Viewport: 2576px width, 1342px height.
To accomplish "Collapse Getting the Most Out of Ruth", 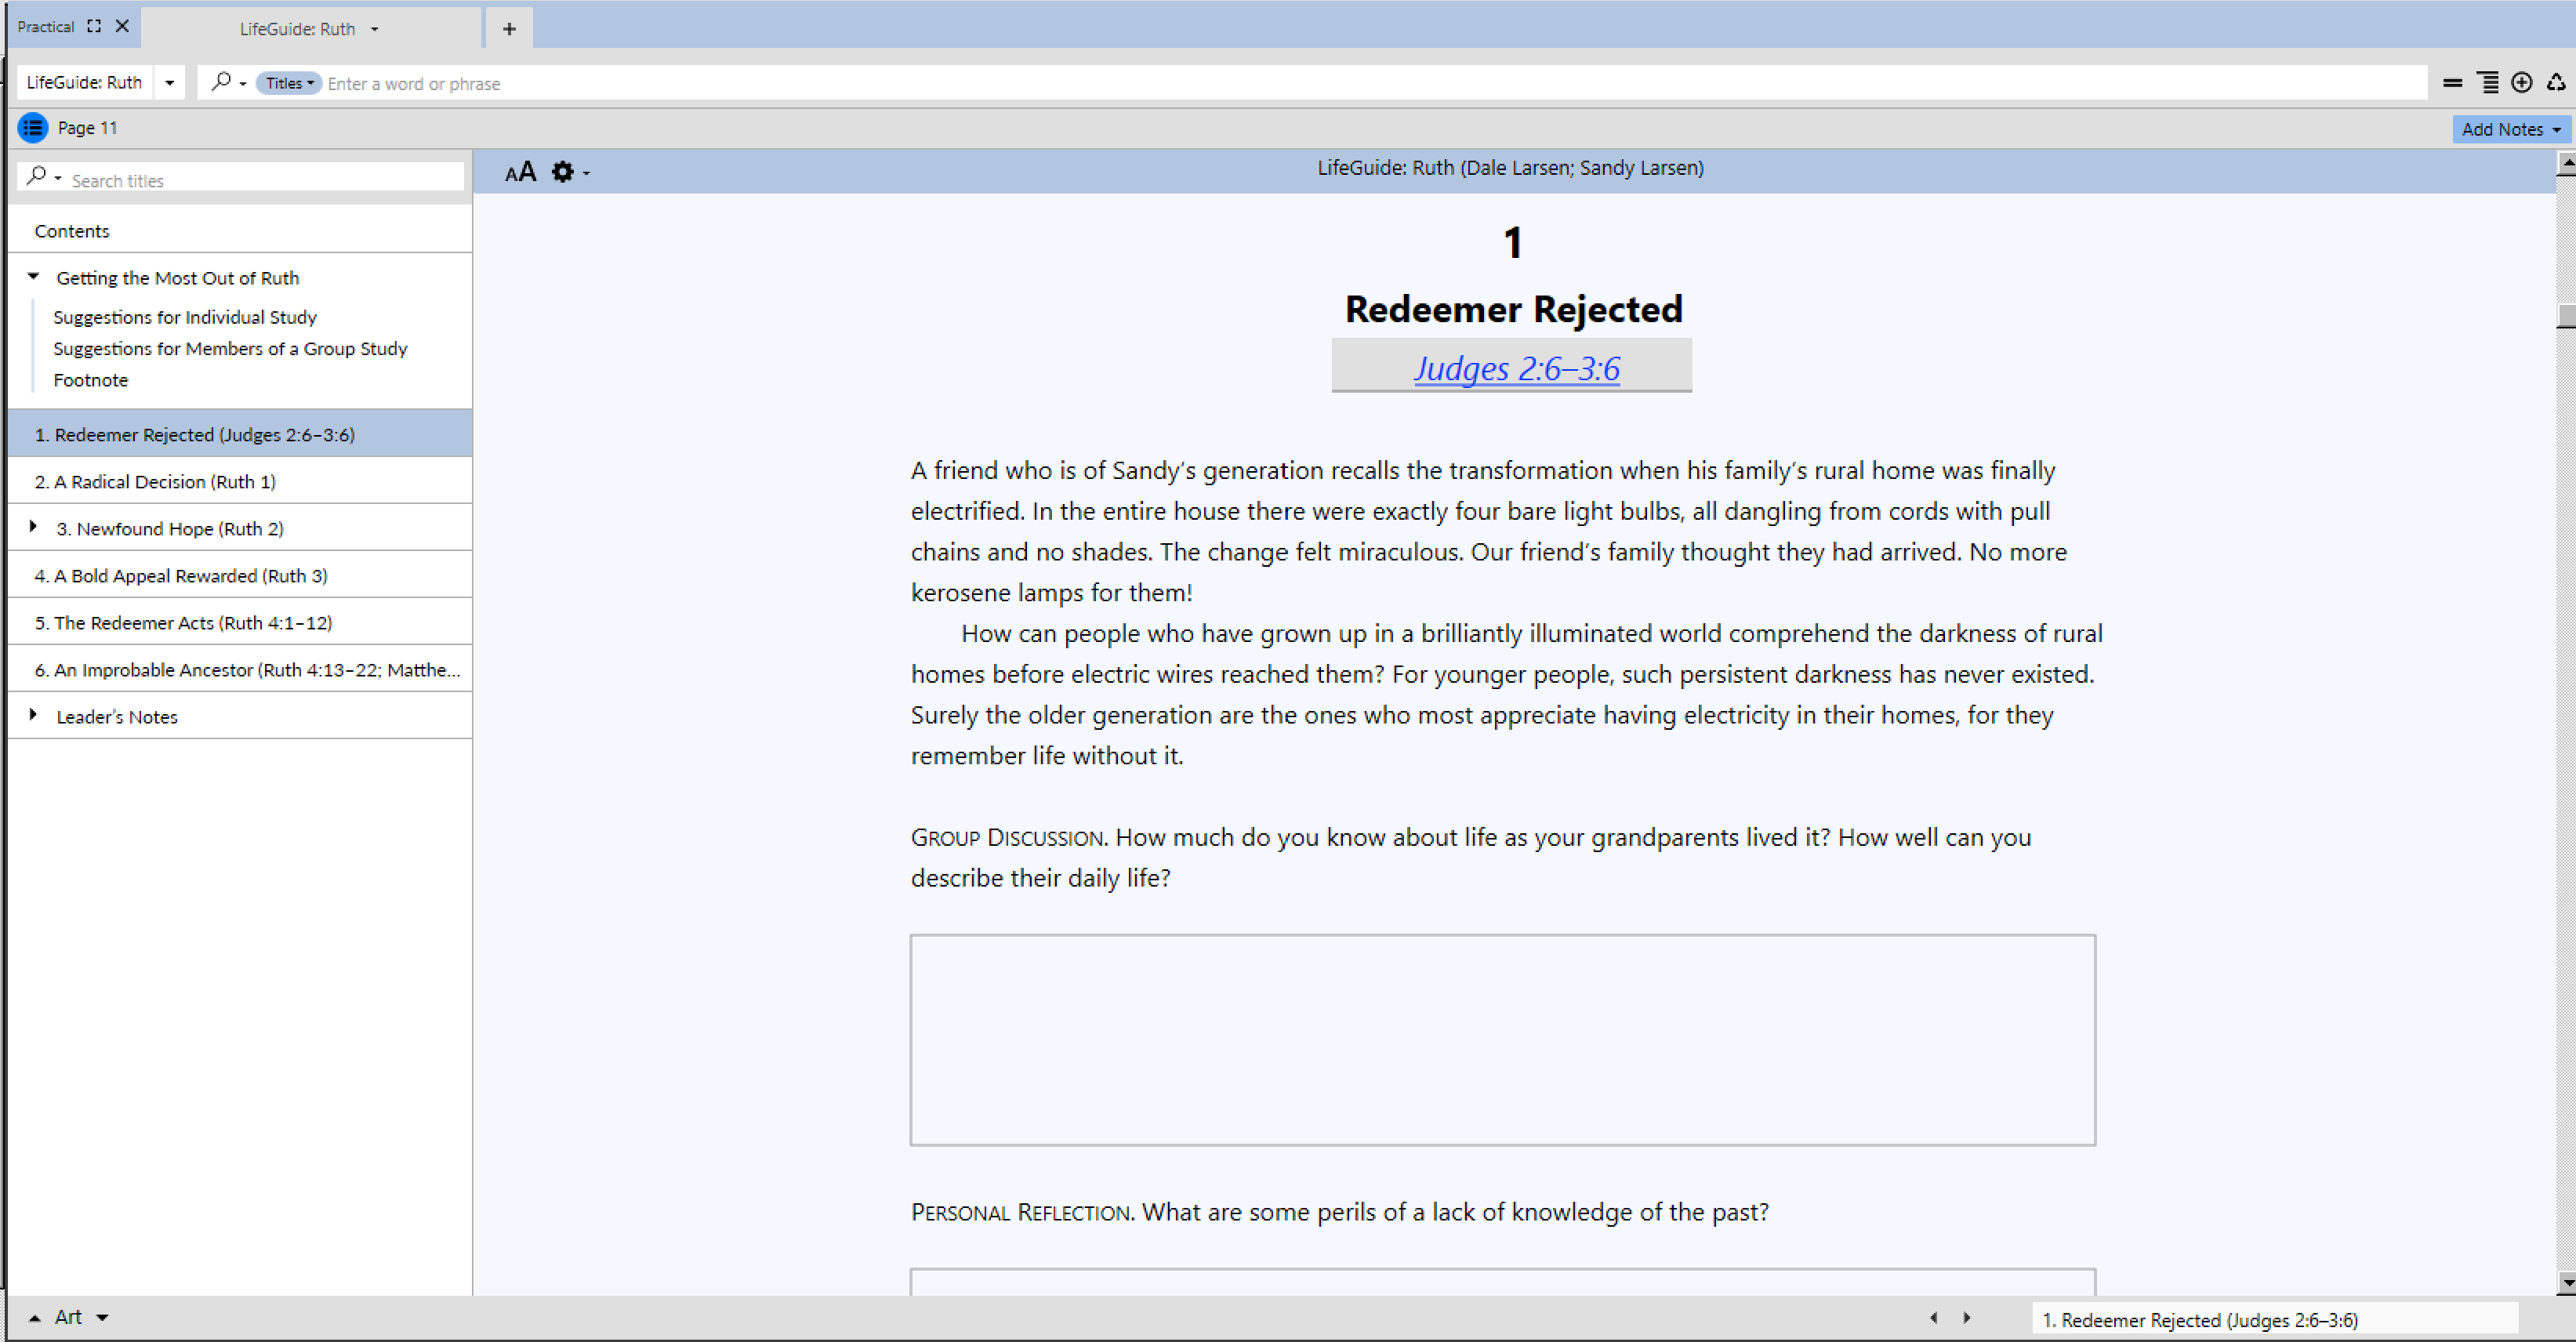I will coord(33,277).
